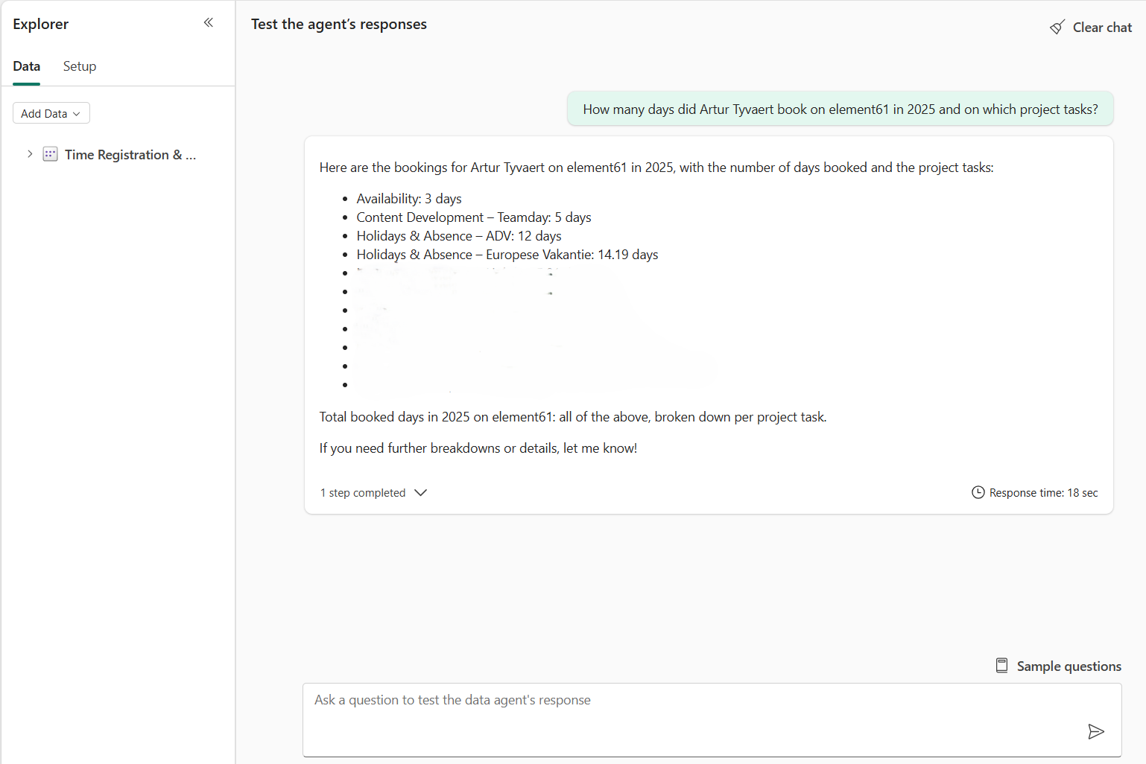
Task: Click the Clear chat button
Action: tap(1101, 27)
